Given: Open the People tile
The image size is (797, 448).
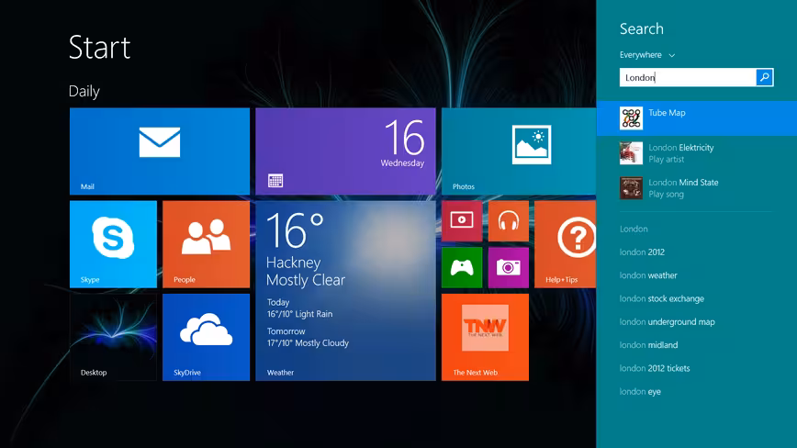Looking at the screenshot, I should click(x=207, y=244).
